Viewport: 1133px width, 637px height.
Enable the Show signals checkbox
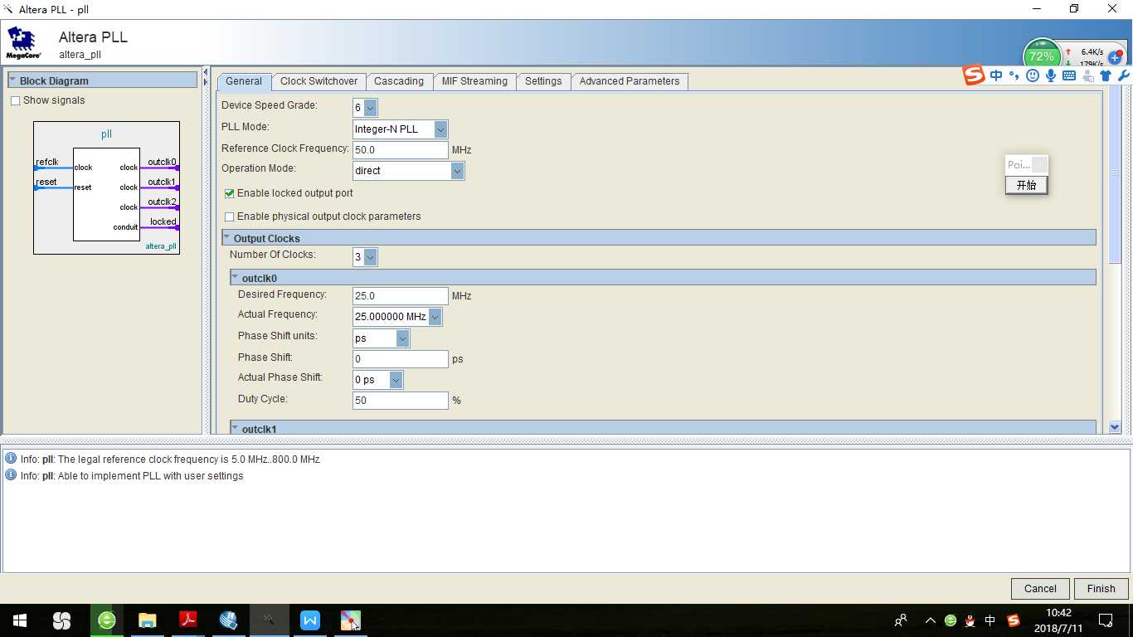coord(16,101)
